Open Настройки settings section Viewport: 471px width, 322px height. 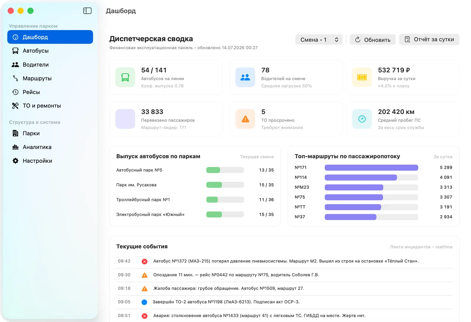pyautogui.click(x=50, y=161)
